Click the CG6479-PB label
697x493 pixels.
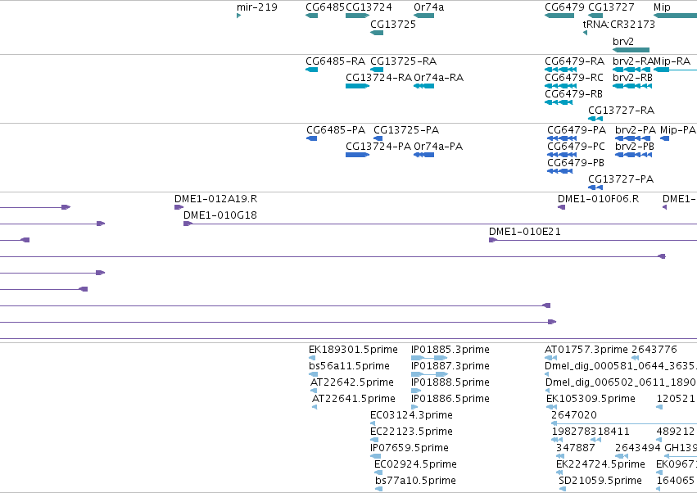576,163
